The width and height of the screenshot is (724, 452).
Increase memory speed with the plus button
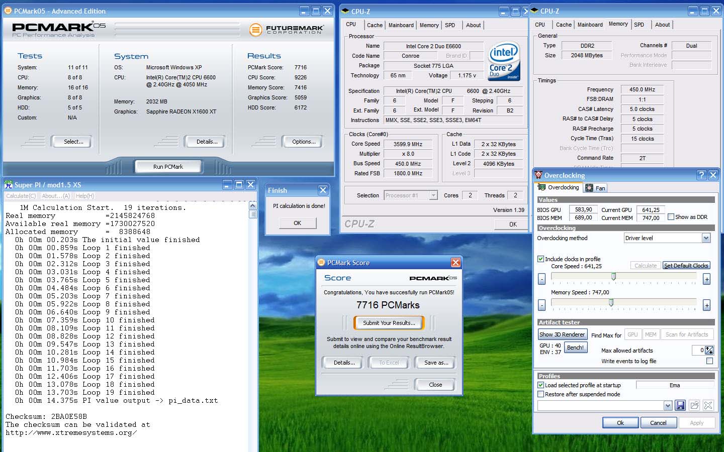[706, 305]
